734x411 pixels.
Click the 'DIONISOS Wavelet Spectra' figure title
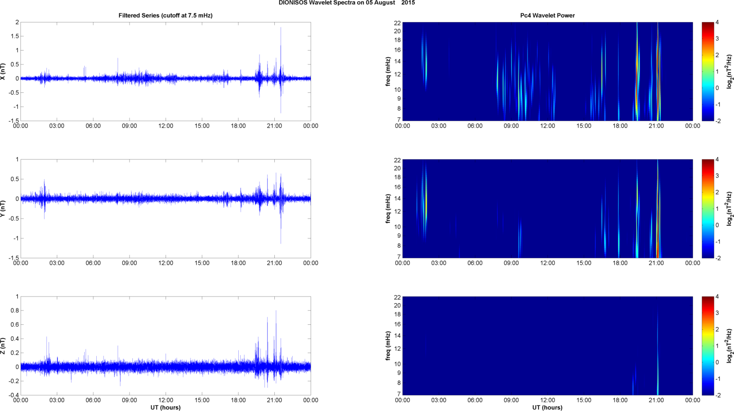tap(347, 3)
